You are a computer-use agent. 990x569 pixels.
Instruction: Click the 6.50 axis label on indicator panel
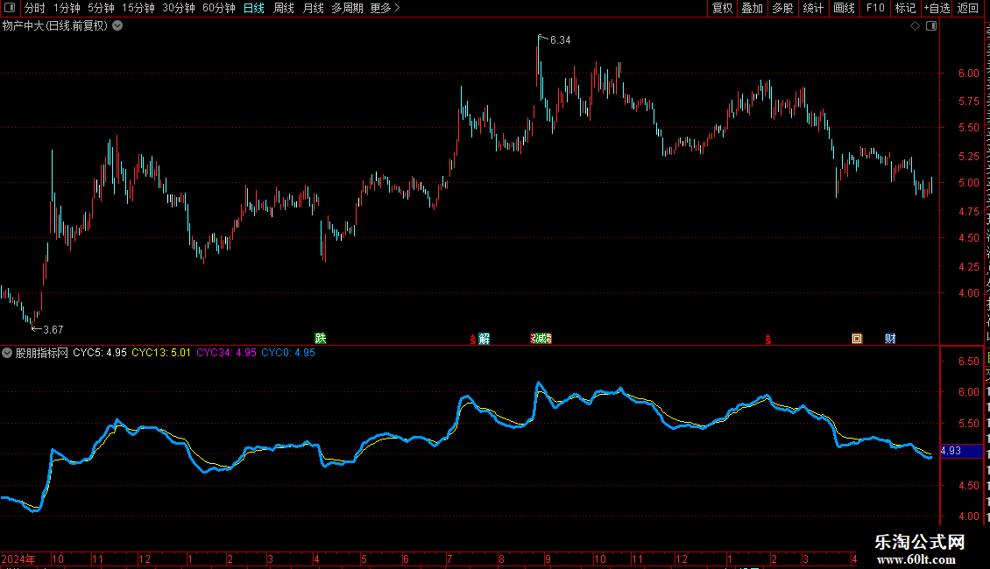click(x=968, y=362)
